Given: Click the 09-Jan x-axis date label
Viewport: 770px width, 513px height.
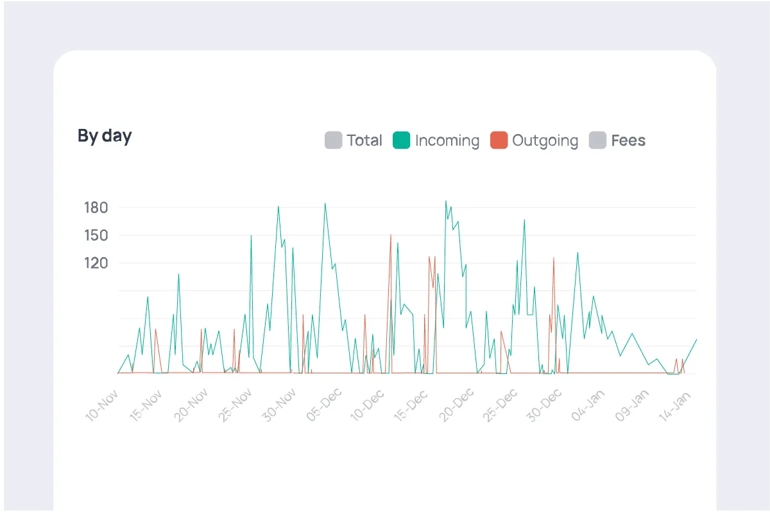Looking at the screenshot, I should click(x=633, y=404).
